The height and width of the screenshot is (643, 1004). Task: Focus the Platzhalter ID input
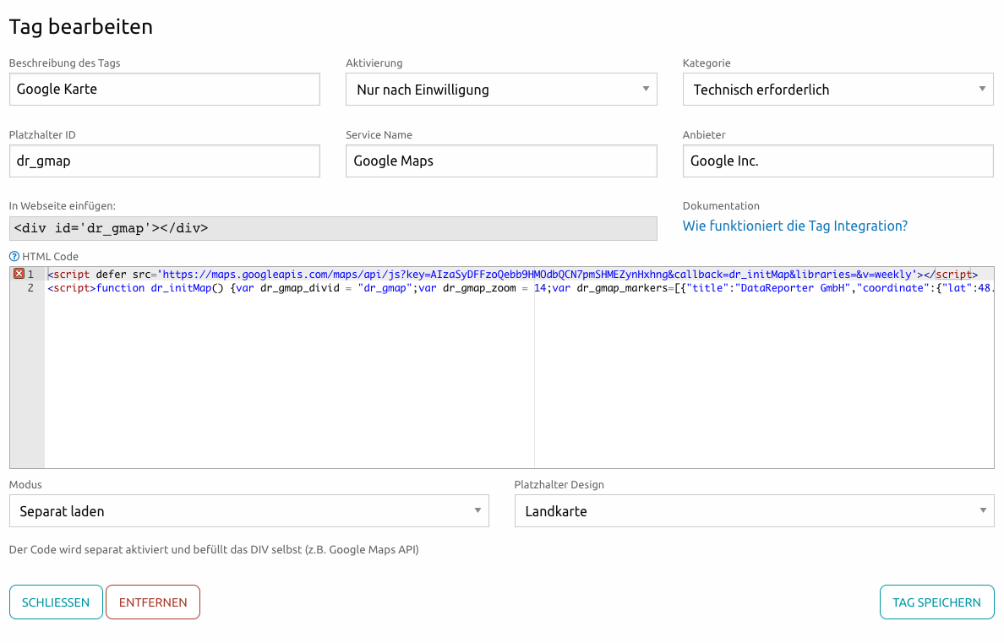(164, 161)
